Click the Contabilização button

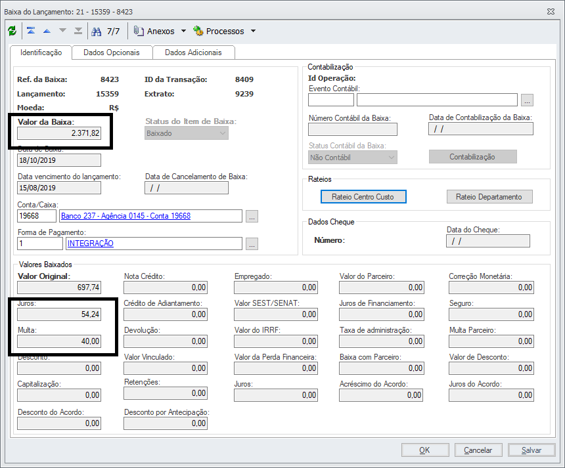point(473,157)
